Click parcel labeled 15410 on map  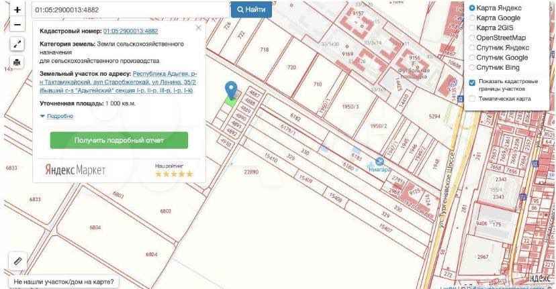point(271,158)
